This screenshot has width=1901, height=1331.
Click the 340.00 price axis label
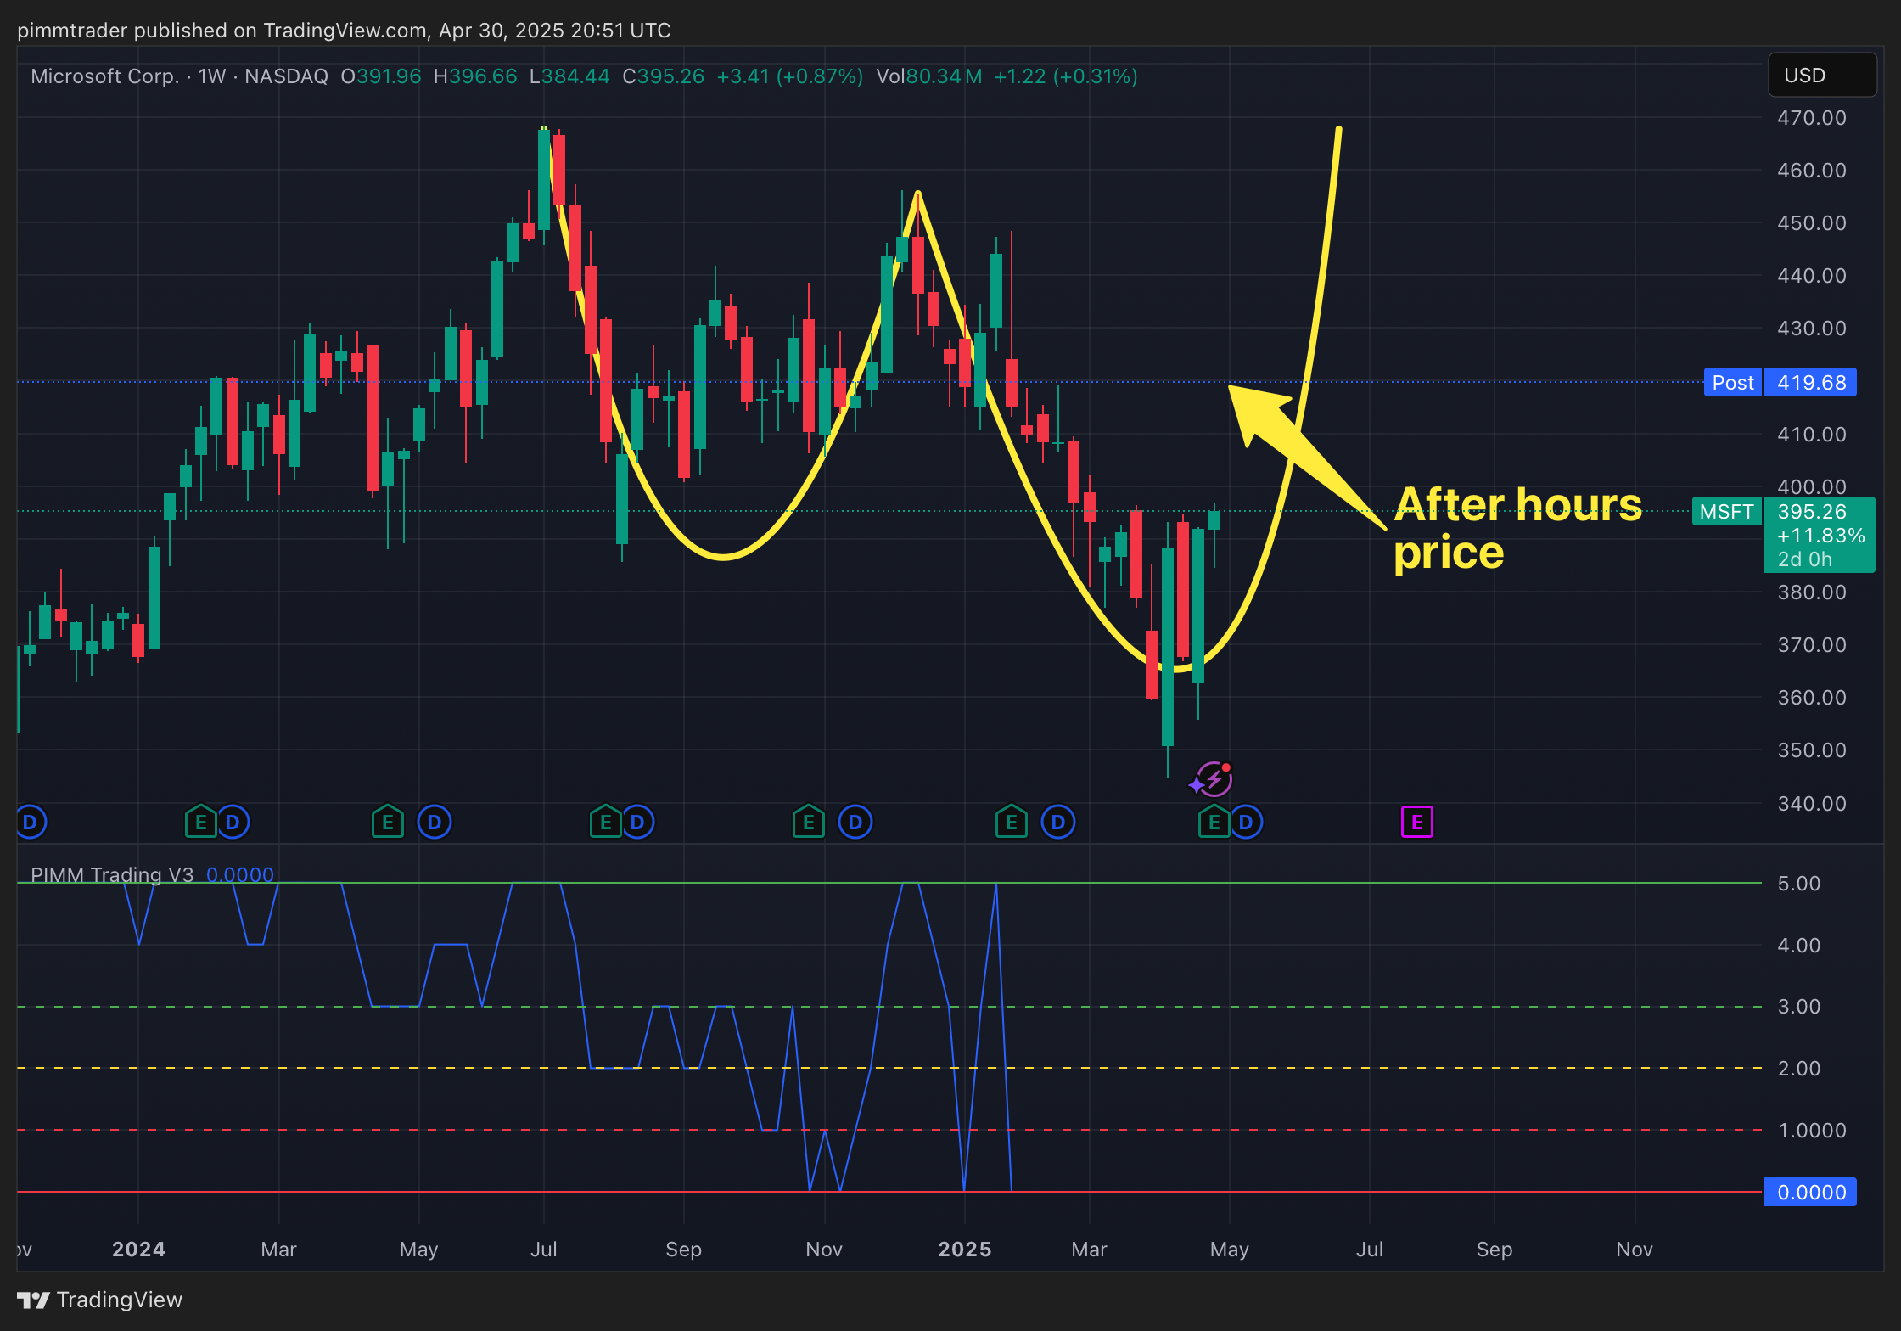click(x=1812, y=803)
